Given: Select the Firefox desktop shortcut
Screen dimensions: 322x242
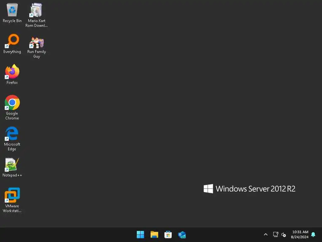Looking at the screenshot, I should pyautogui.click(x=12, y=74).
